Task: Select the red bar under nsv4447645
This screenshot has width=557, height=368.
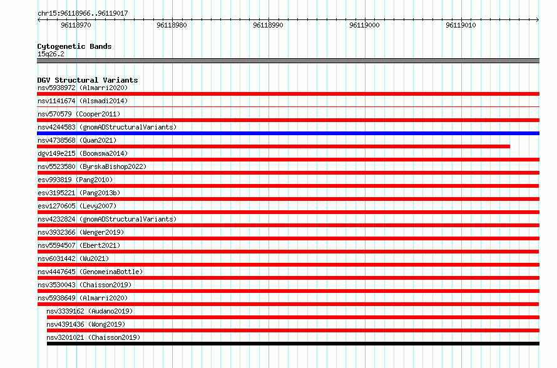Action: point(288,278)
